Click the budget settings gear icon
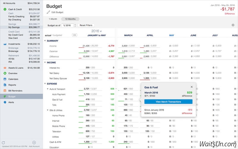 click(x=233, y=25)
